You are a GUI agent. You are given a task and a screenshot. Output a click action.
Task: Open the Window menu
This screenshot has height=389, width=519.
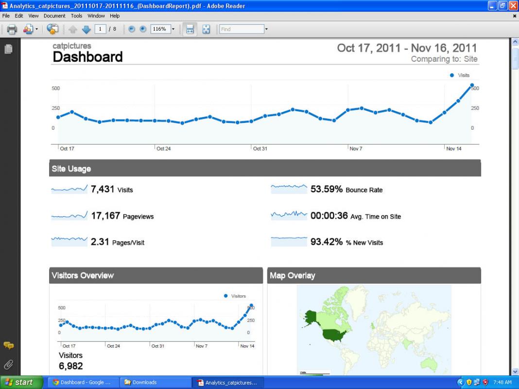click(x=96, y=16)
